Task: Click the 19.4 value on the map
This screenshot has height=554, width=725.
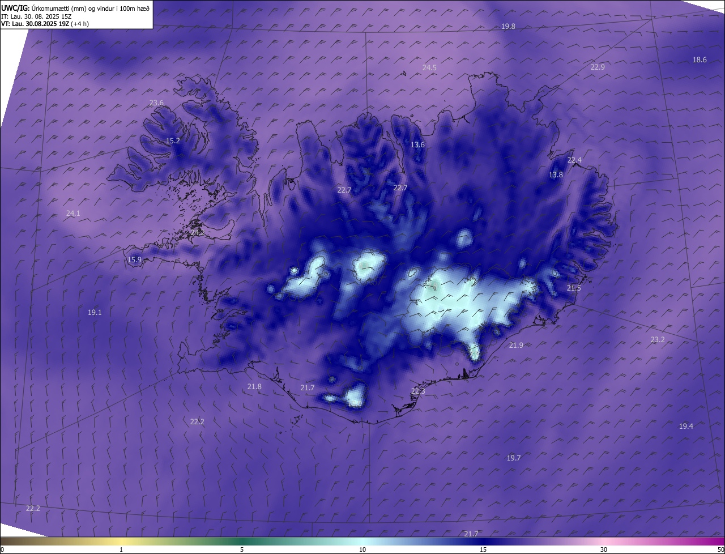Action: (686, 427)
